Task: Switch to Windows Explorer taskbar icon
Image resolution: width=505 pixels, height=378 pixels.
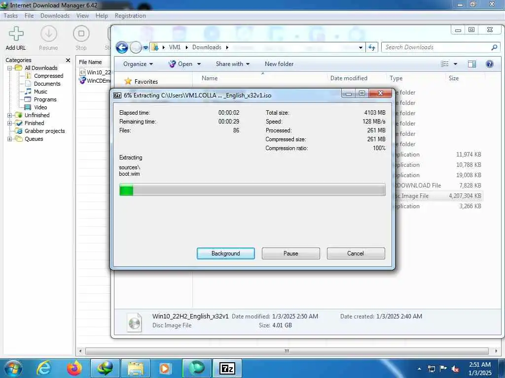Action: pyautogui.click(x=136, y=368)
